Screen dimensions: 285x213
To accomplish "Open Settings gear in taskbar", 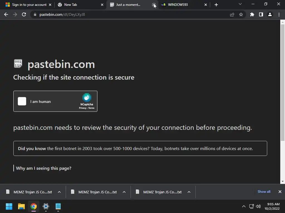I will pos(46,206).
